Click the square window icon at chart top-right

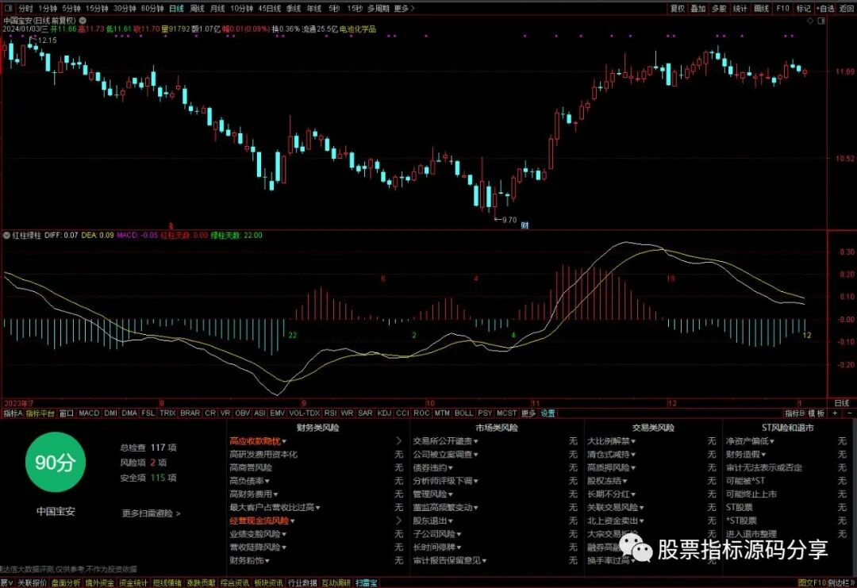(x=821, y=21)
